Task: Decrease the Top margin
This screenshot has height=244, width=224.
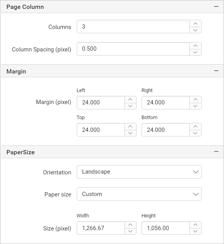Action: (130, 133)
